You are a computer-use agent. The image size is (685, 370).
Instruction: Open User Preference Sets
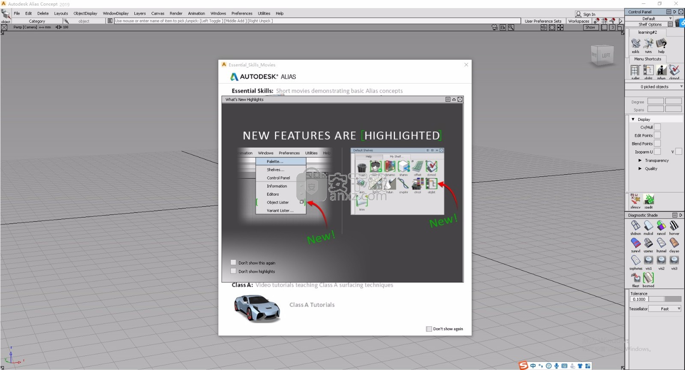pos(543,21)
